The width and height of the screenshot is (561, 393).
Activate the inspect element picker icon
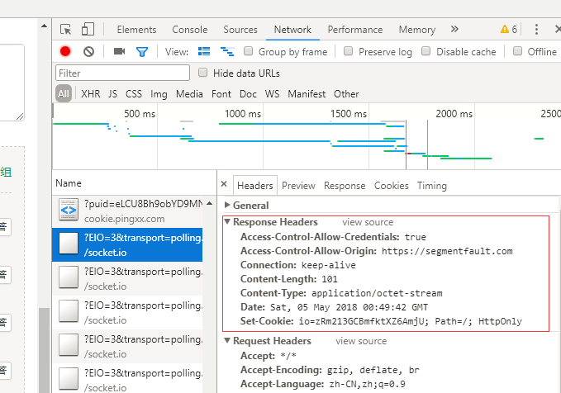(66, 30)
